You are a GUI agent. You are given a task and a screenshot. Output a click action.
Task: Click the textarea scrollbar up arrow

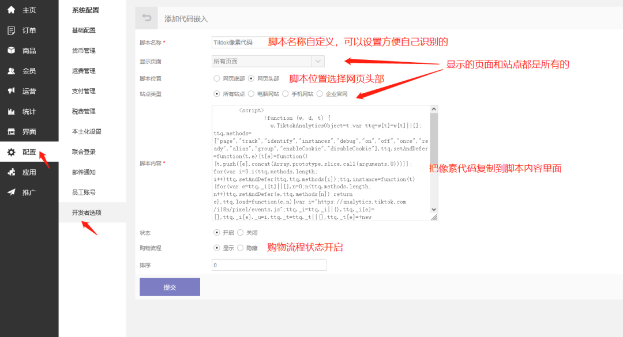coord(434,109)
